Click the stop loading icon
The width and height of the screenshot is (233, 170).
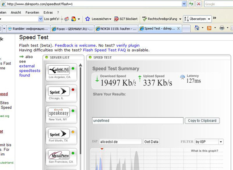[199, 4]
